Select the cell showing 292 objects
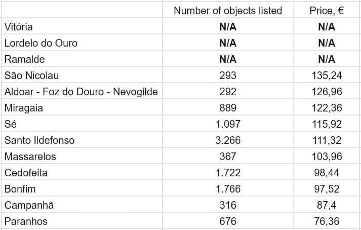 (228, 92)
